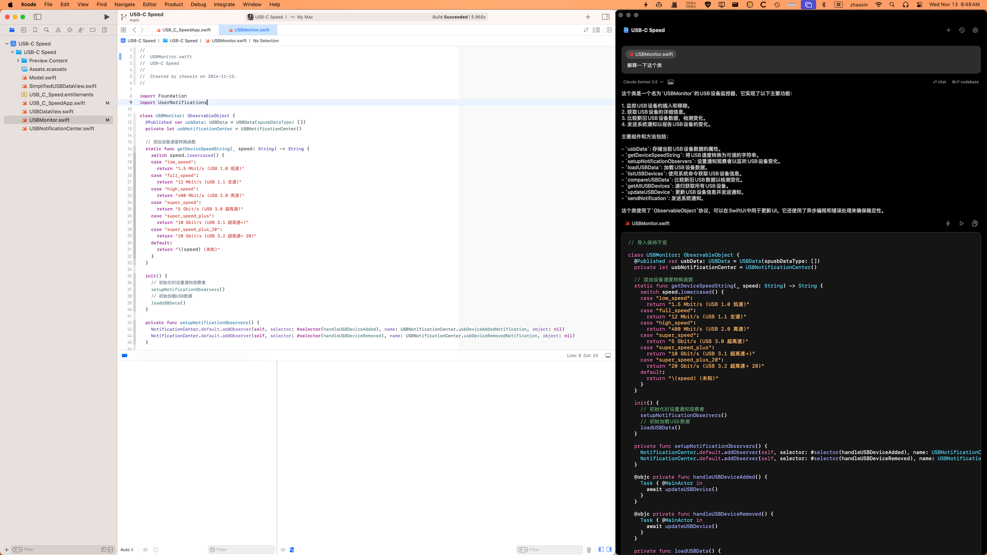Delete console output with the trash icon
987x555 pixels.
pos(589,550)
